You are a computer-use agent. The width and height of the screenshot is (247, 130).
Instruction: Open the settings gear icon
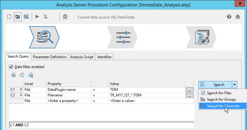coord(65,17)
